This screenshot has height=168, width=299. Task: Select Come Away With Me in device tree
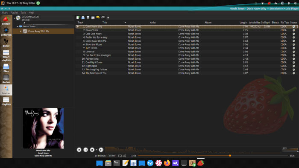[44, 31]
